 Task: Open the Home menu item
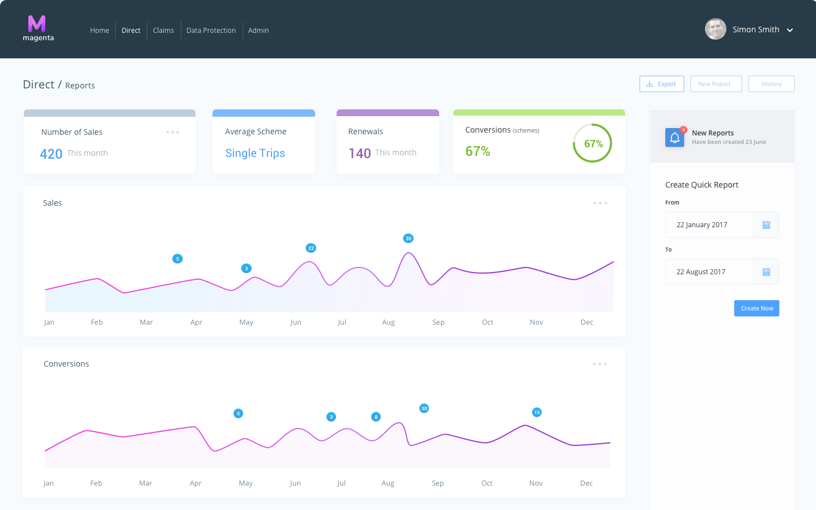point(99,31)
